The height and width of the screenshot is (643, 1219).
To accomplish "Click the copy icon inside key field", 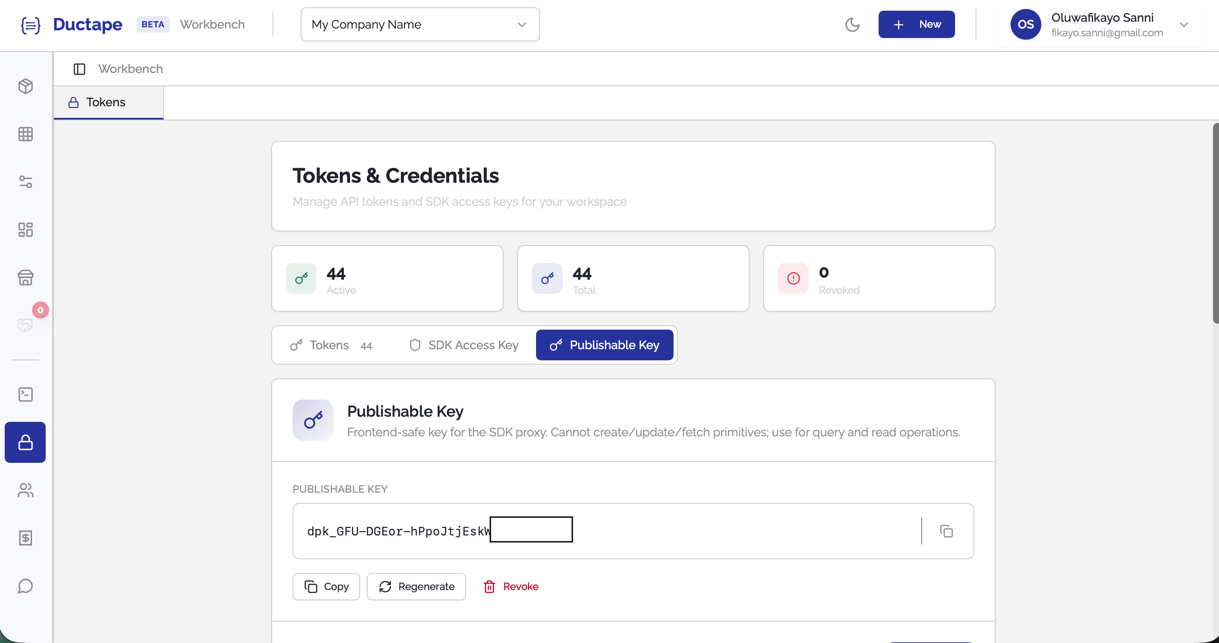I will [x=946, y=531].
